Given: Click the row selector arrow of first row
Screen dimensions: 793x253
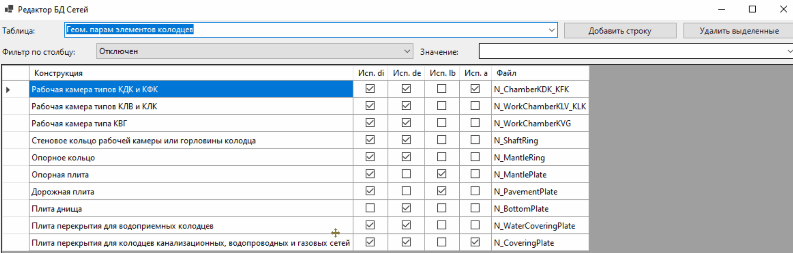Looking at the screenshot, I should point(8,90).
